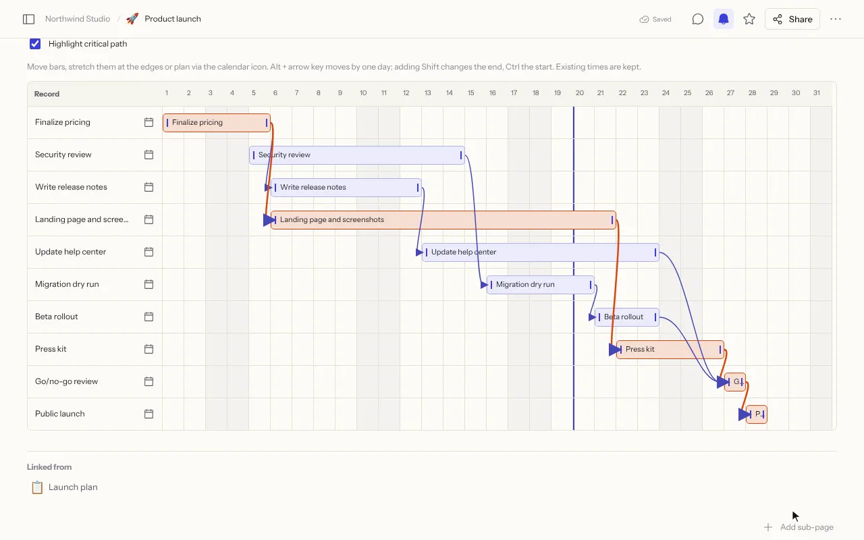This screenshot has width=864, height=540.
Task: Click day 1 in the timeline header
Action: [167, 93]
